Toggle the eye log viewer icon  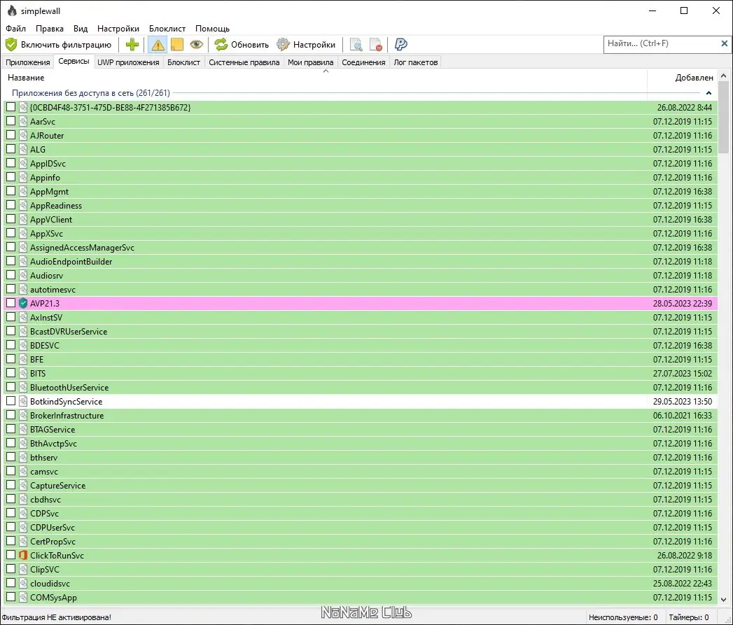(196, 44)
